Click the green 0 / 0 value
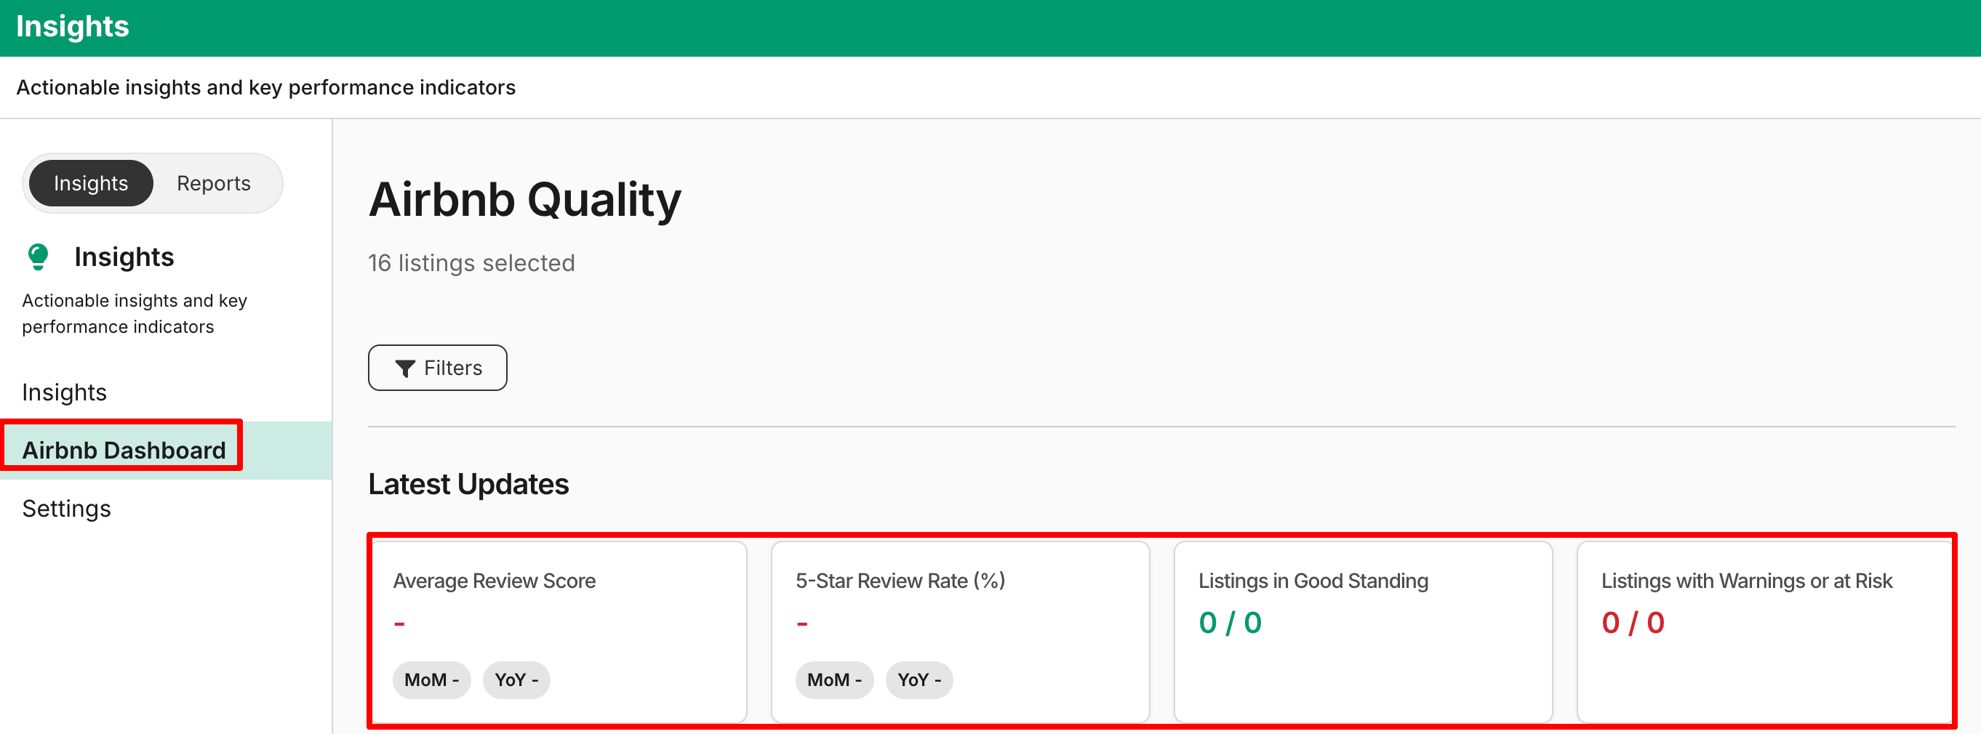The height and width of the screenshot is (734, 1981). click(x=1230, y=623)
